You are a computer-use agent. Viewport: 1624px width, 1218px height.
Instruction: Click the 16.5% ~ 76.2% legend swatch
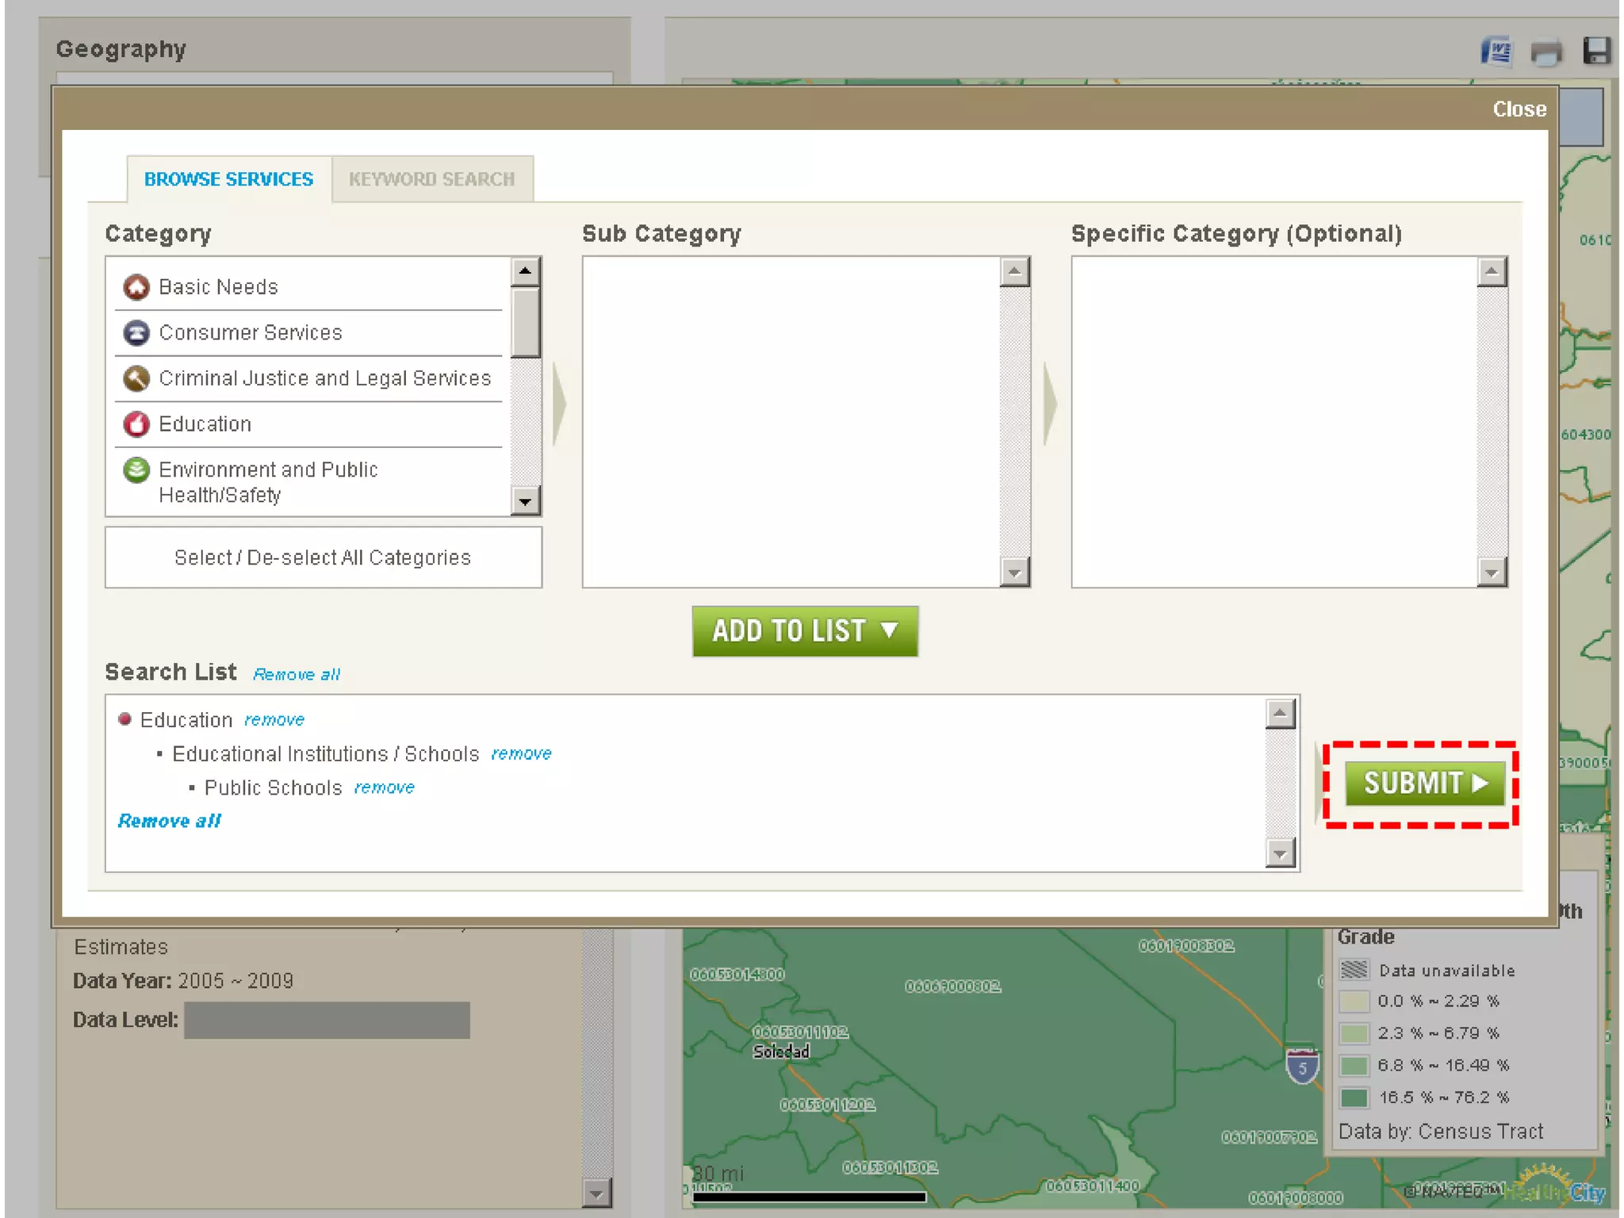1354,1097
